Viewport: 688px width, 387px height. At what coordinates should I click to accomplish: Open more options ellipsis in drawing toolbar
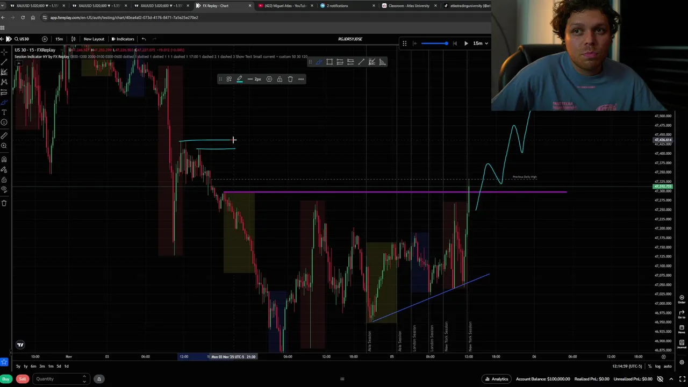(x=301, y=79)
